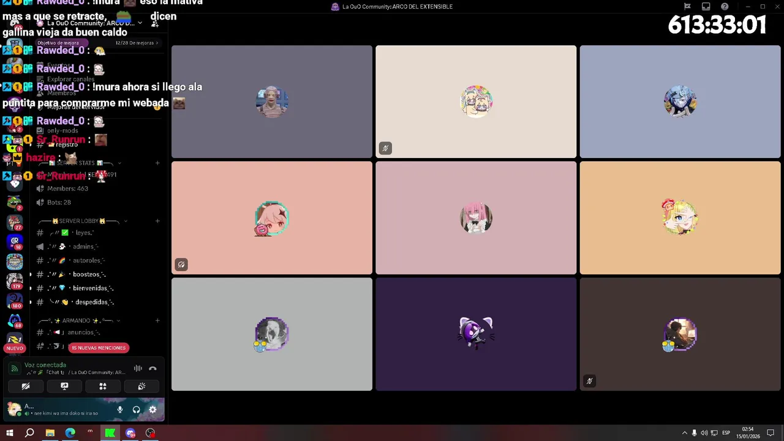Open taskbar search
The image size is (784, 441).
pyautogui.click(x=29, y=433)
